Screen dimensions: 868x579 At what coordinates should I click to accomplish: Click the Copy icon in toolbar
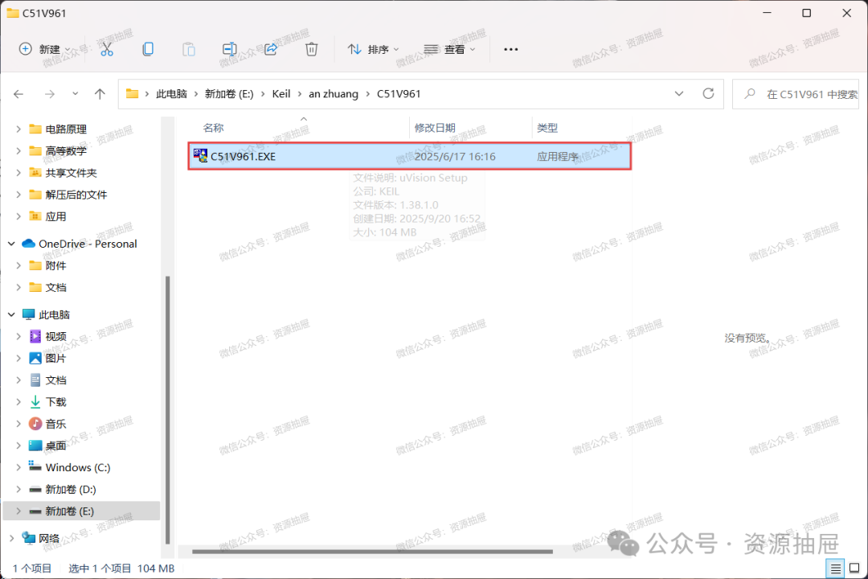point(148,49)
